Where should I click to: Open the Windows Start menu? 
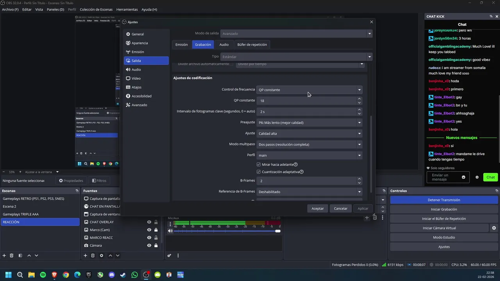(x=9, y=275)
